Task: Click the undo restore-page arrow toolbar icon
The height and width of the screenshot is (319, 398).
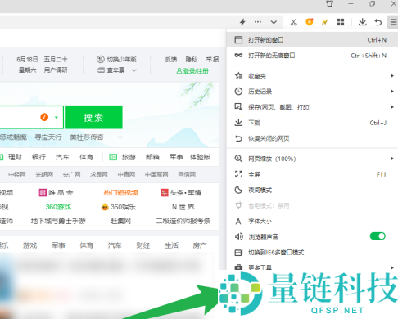Action: tap(378, 22)
